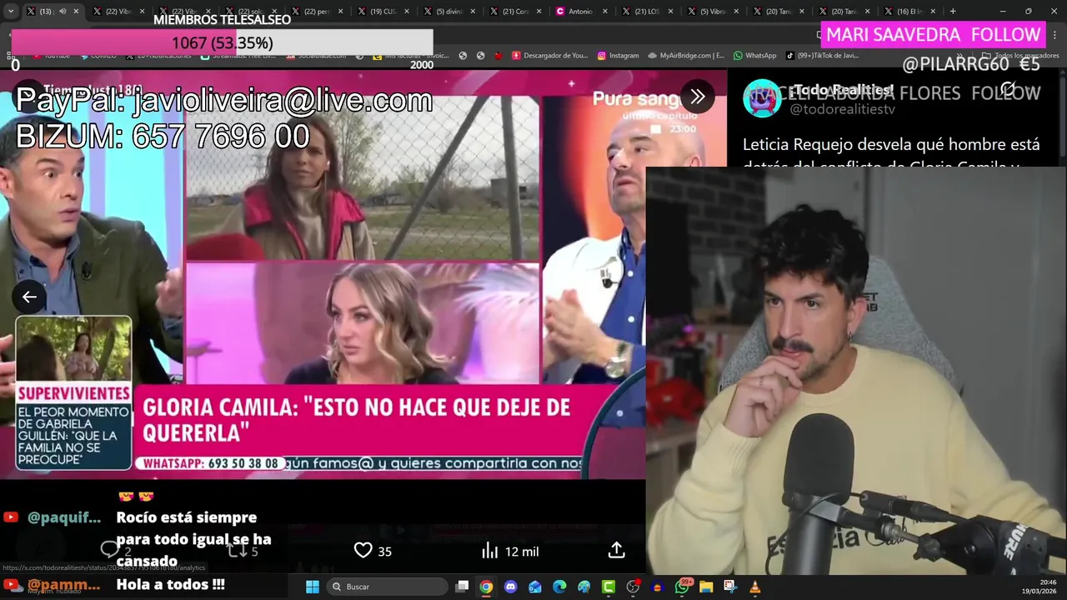Open the @todorealitiestv handle link

coord(842,109)
